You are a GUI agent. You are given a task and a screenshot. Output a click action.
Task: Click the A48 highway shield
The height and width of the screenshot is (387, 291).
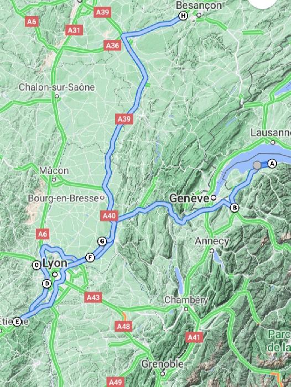coord(123,326)
